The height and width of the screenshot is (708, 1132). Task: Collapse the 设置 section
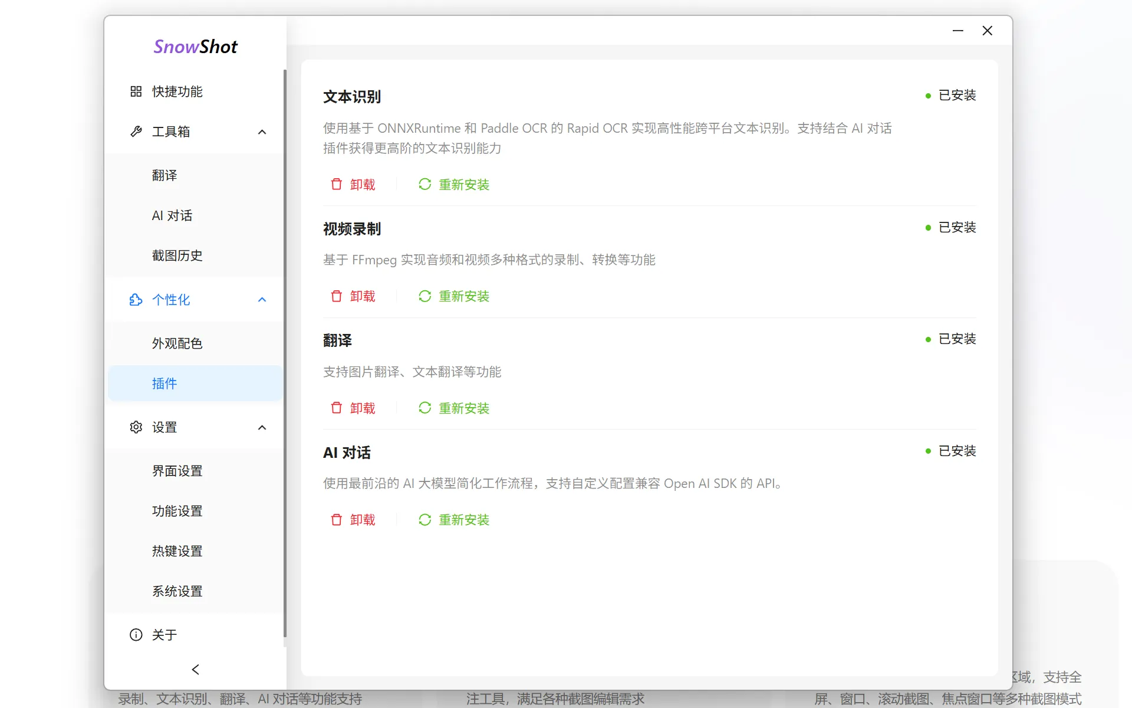coord(262,427)
